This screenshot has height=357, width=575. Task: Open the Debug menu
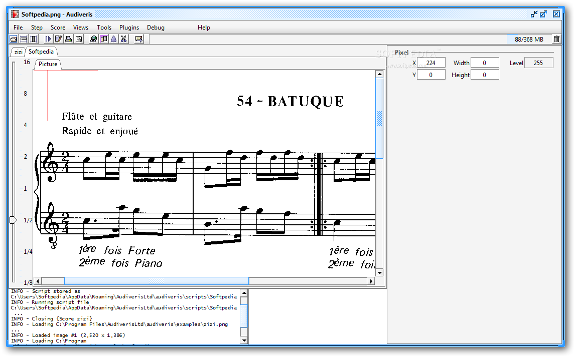(x=156, y=28)
